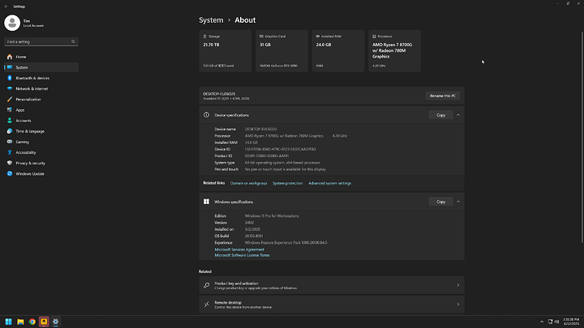This screenshot has height=328, width=584.
Task: Open Advanced system settings link
Action: pyautogui.click(x=329, y=183)
